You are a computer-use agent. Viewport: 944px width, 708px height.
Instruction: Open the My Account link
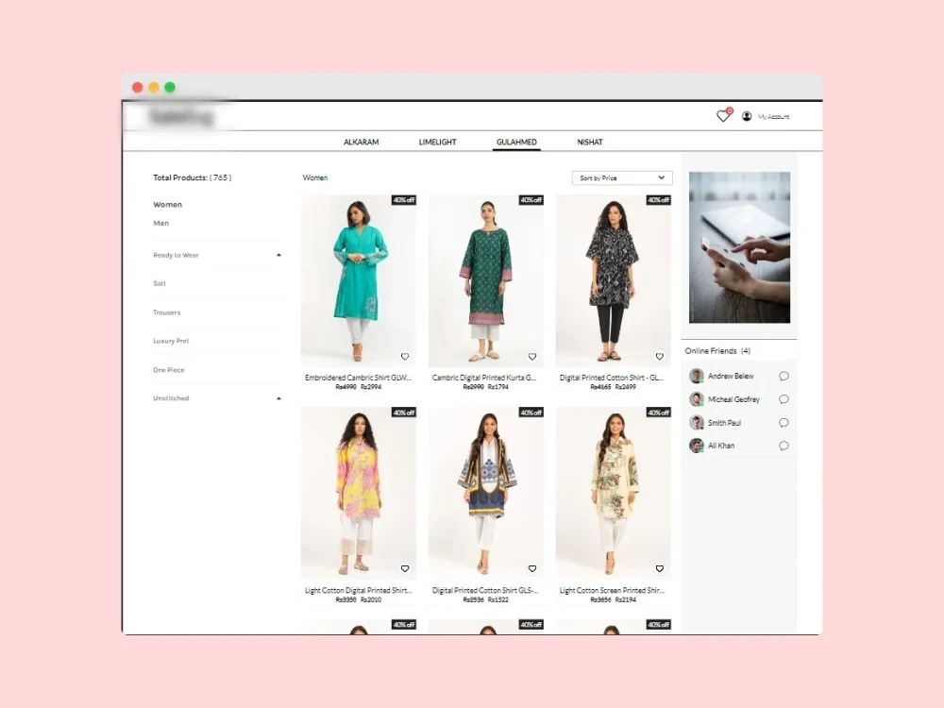click(773, 117)
